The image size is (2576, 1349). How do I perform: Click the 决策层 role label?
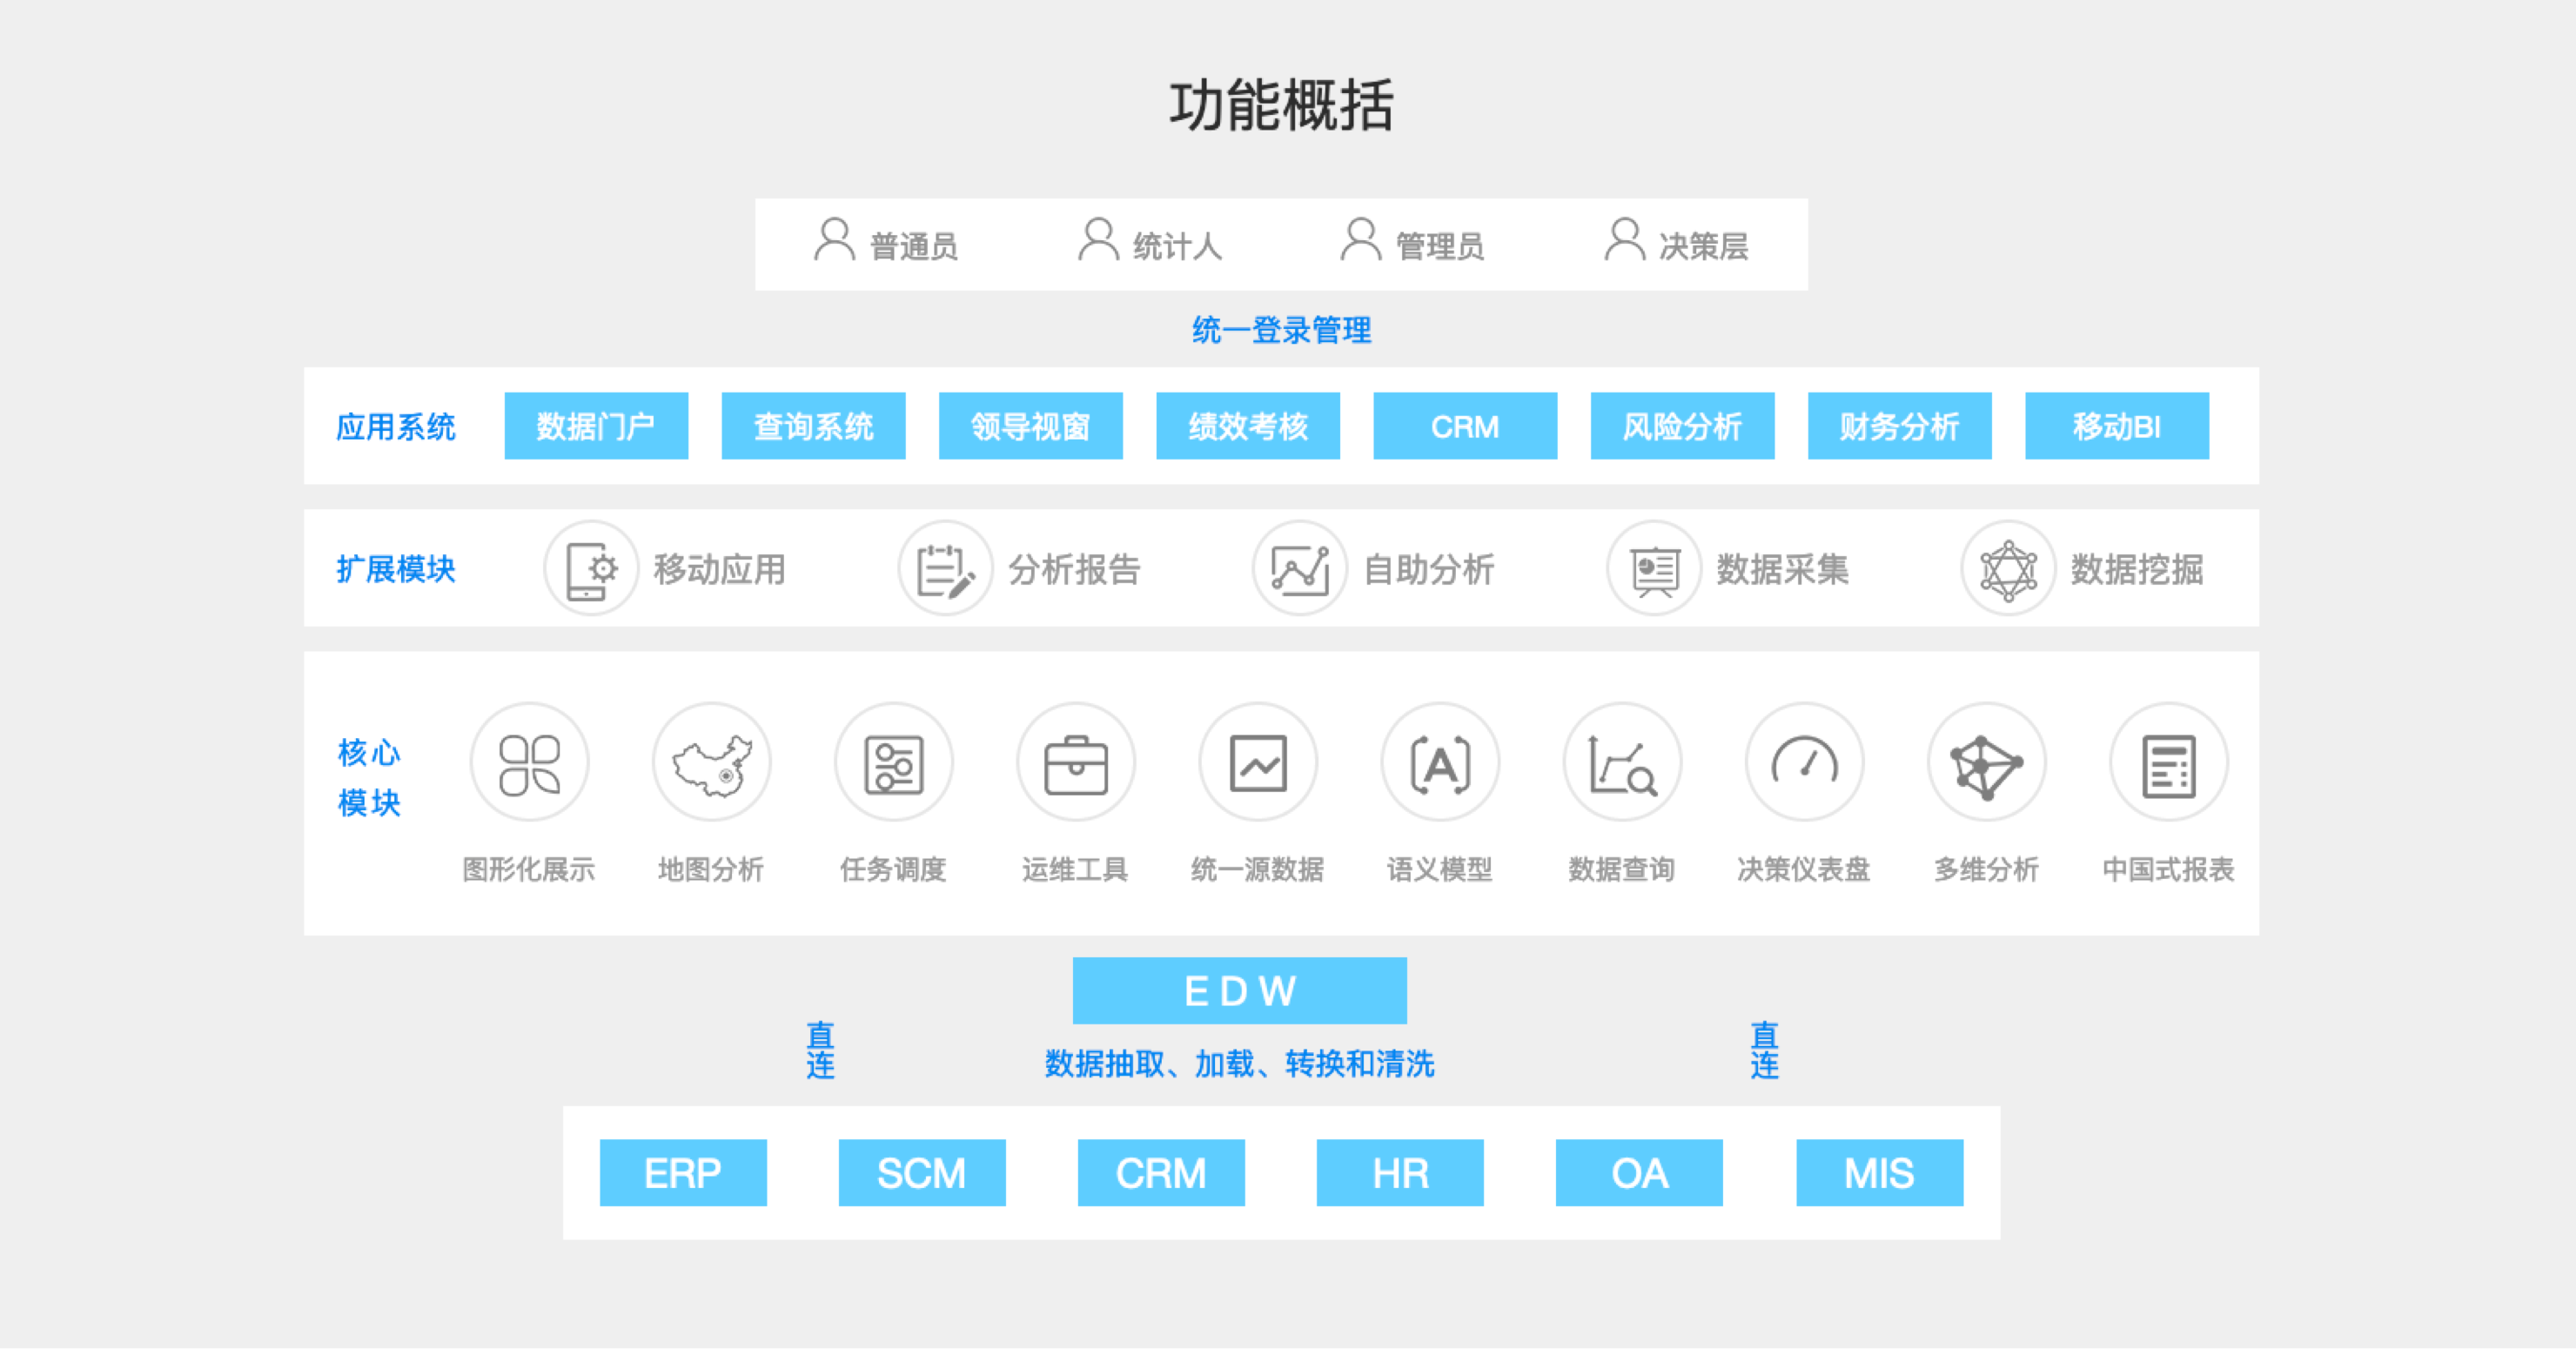(1703, 246)
